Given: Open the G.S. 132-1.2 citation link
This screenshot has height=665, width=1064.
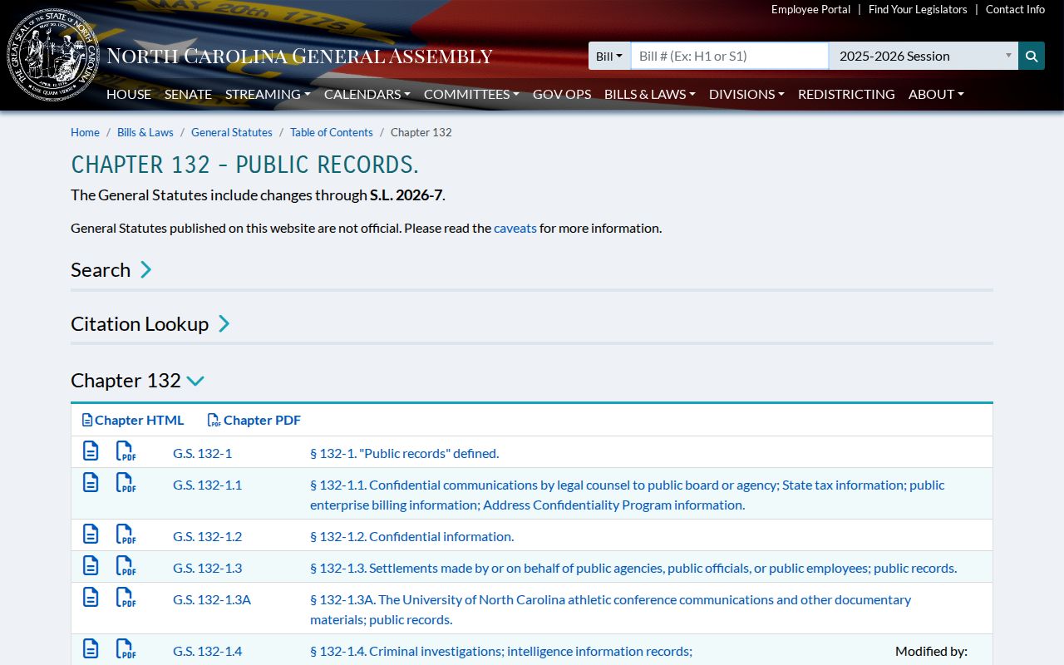Looking at the screenshot, I should pos(208,536).
